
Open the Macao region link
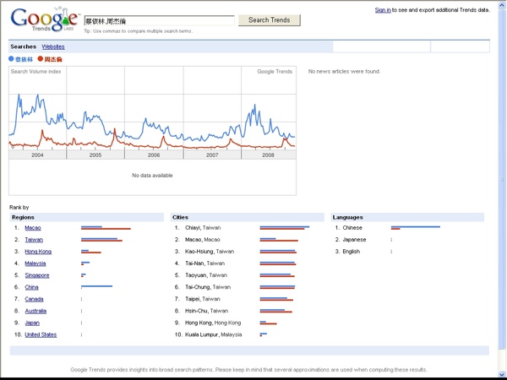(x=33, y=228)
